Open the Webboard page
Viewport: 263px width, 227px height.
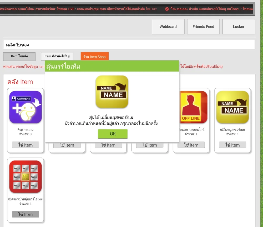point(168,27)
